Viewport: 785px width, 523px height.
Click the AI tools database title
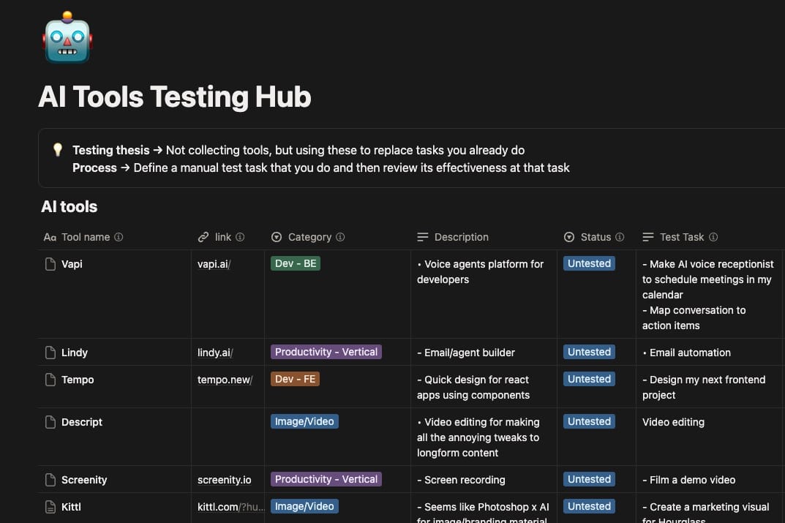(70, 207)
